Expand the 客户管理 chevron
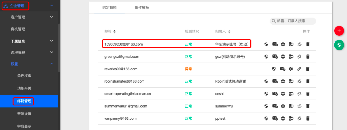 (x=52, y=17)
